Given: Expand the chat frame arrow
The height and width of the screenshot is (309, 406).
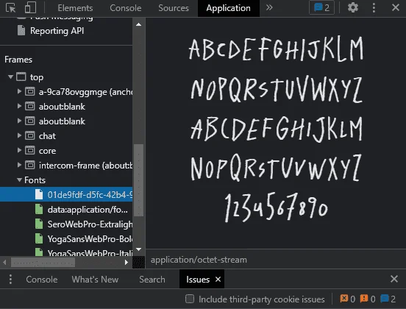Looking at the screenshot, I should pyautogui.click(x=19, y=135).
